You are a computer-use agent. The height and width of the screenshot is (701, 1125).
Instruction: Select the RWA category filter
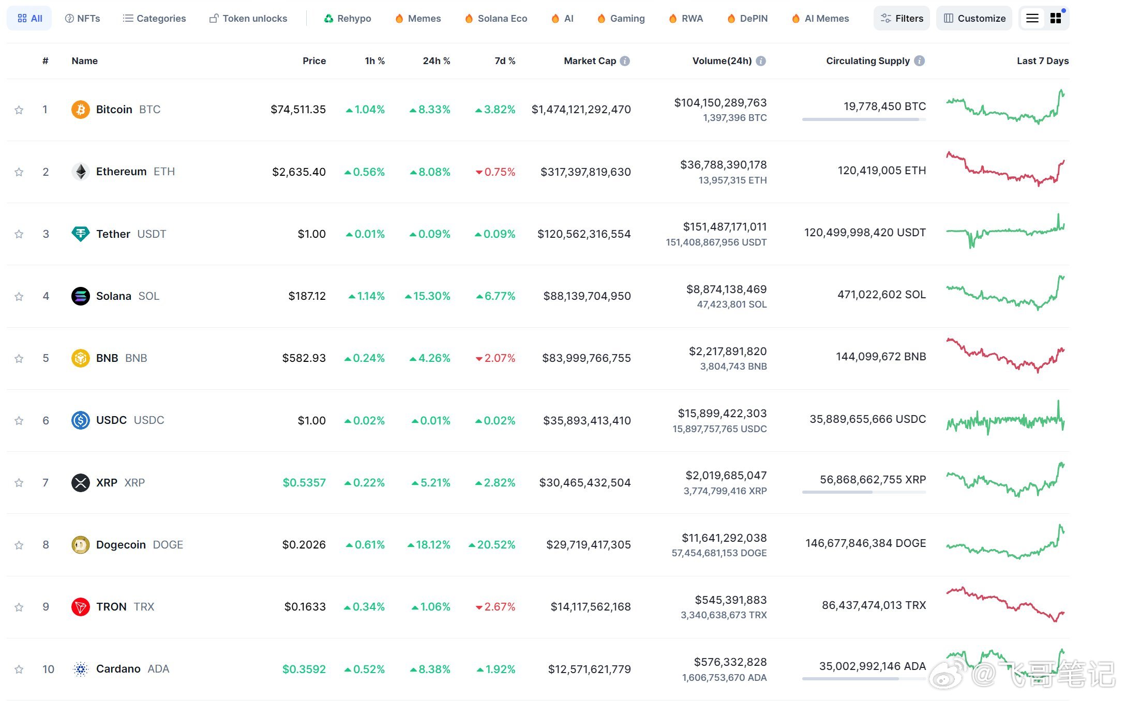[686, 19]
